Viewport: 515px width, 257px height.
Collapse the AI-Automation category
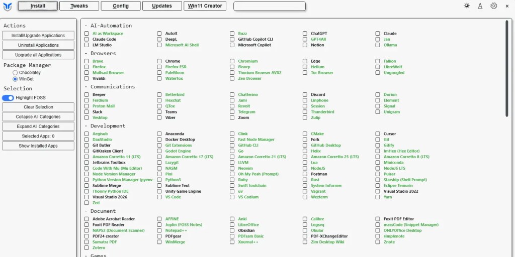tap(108, 26)
